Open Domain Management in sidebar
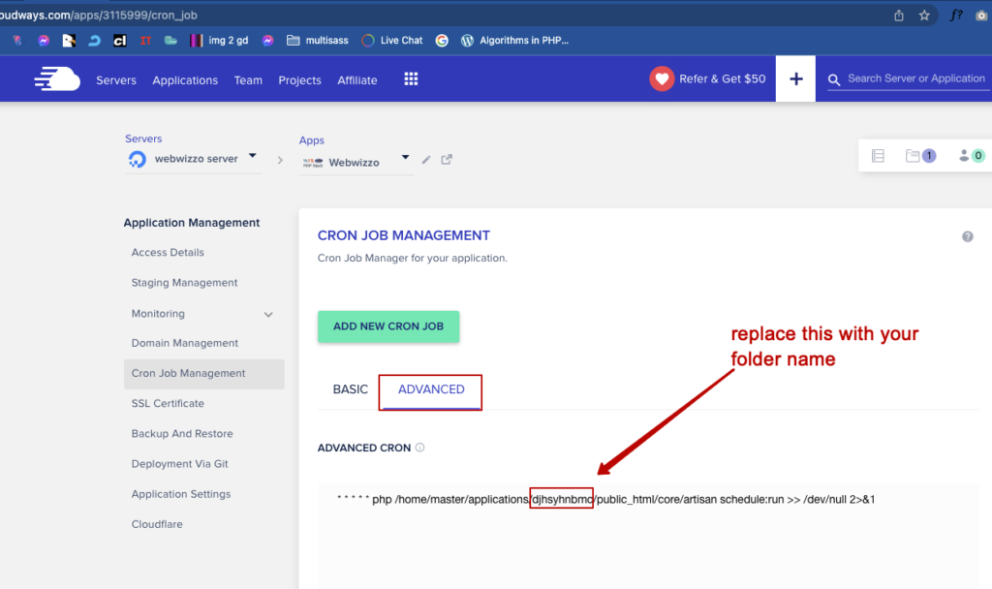This screenshot has height=589, width=992. [x=185, y=343]
